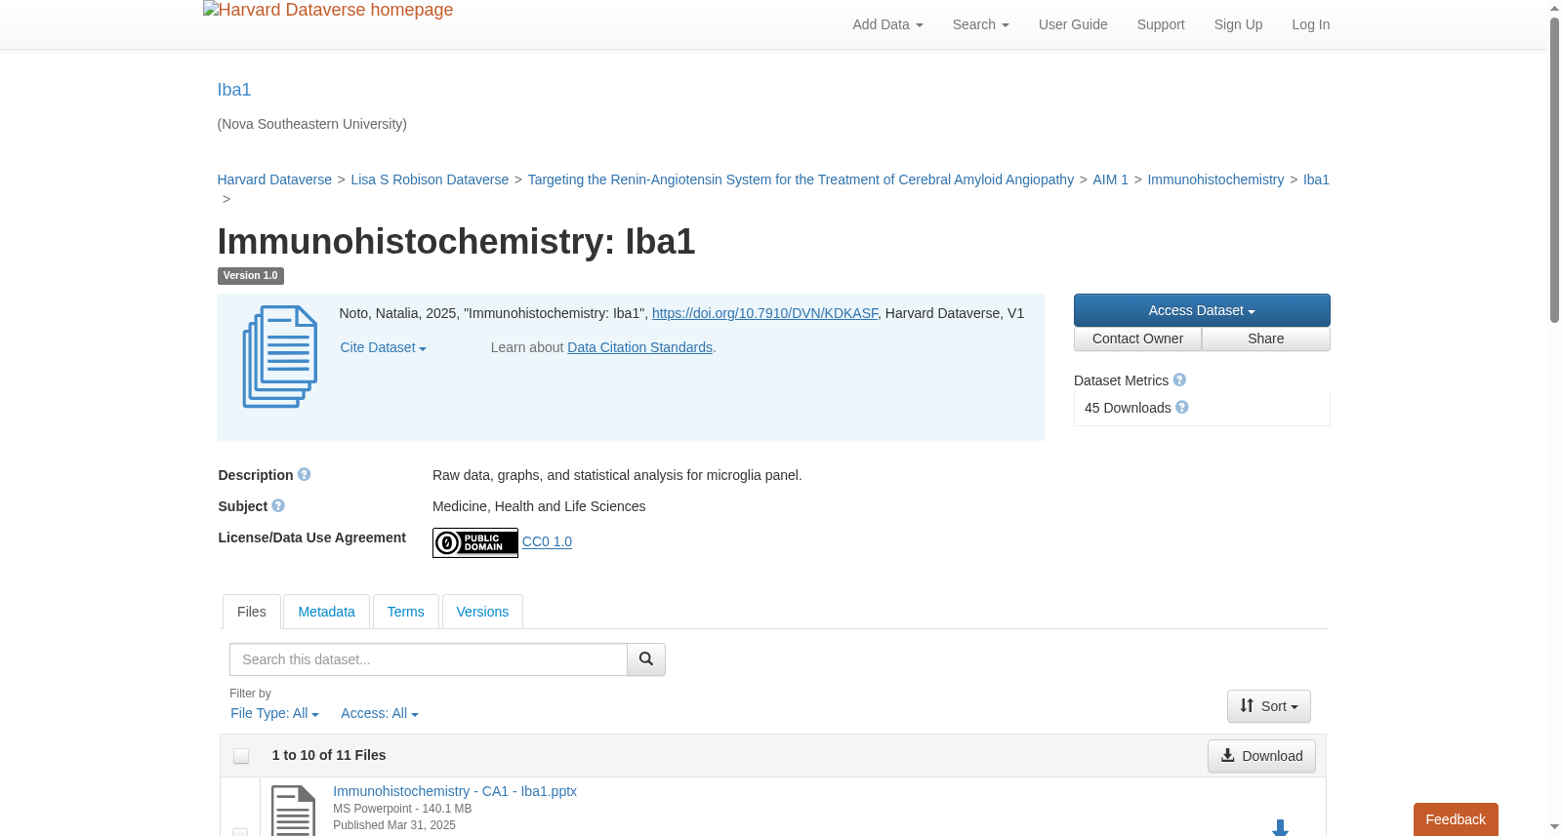Click Log In in navbar
The height and width of the screenshot is (836, 1562).
coord(1311,24)
